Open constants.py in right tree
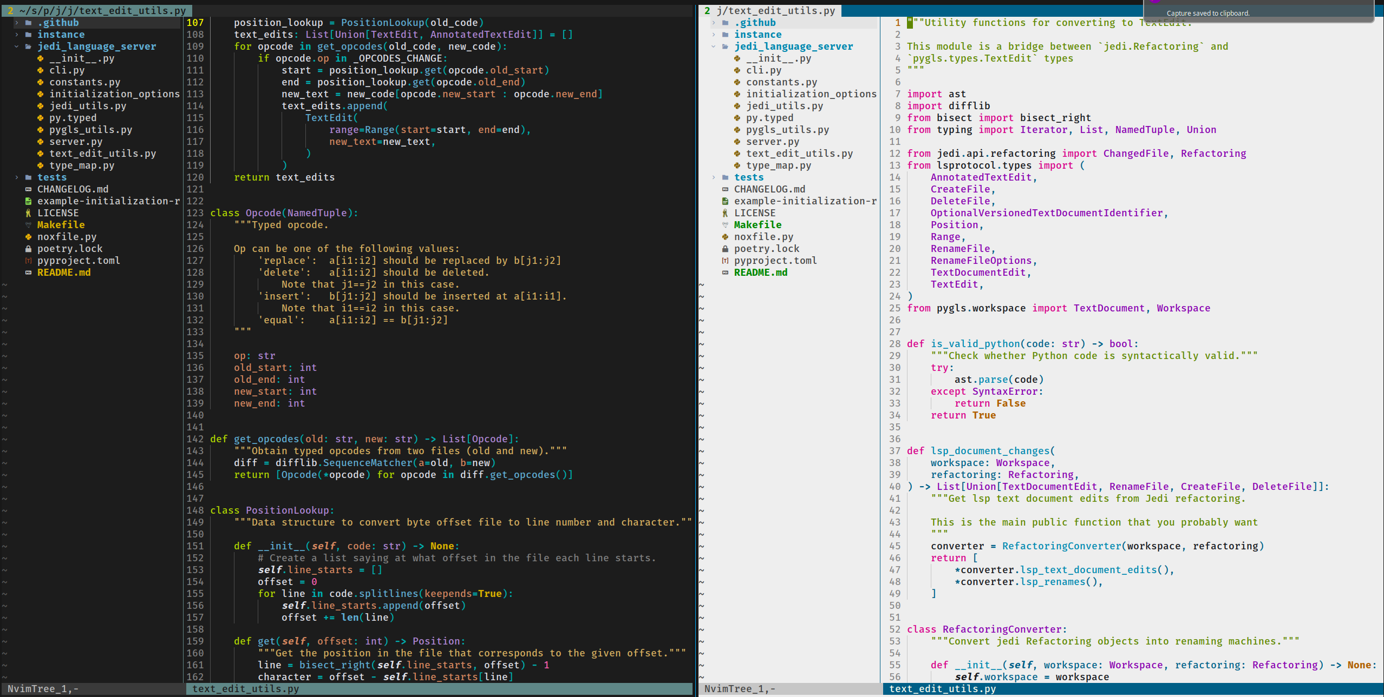Screen dimensions: 1384x697 pyautogui.click(x=781, y=82)
